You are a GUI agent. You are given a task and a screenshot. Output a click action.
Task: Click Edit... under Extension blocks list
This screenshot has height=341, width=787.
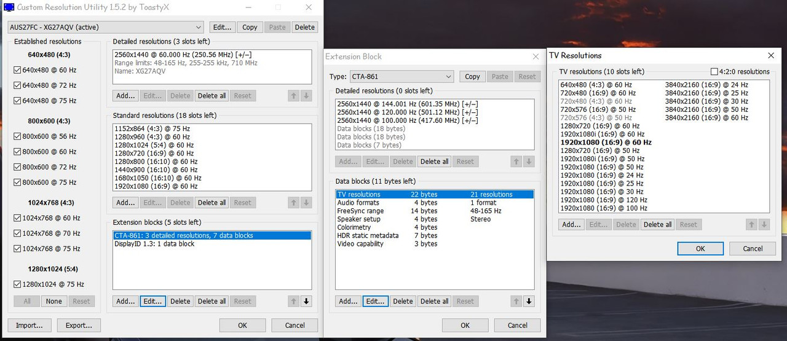152,301
